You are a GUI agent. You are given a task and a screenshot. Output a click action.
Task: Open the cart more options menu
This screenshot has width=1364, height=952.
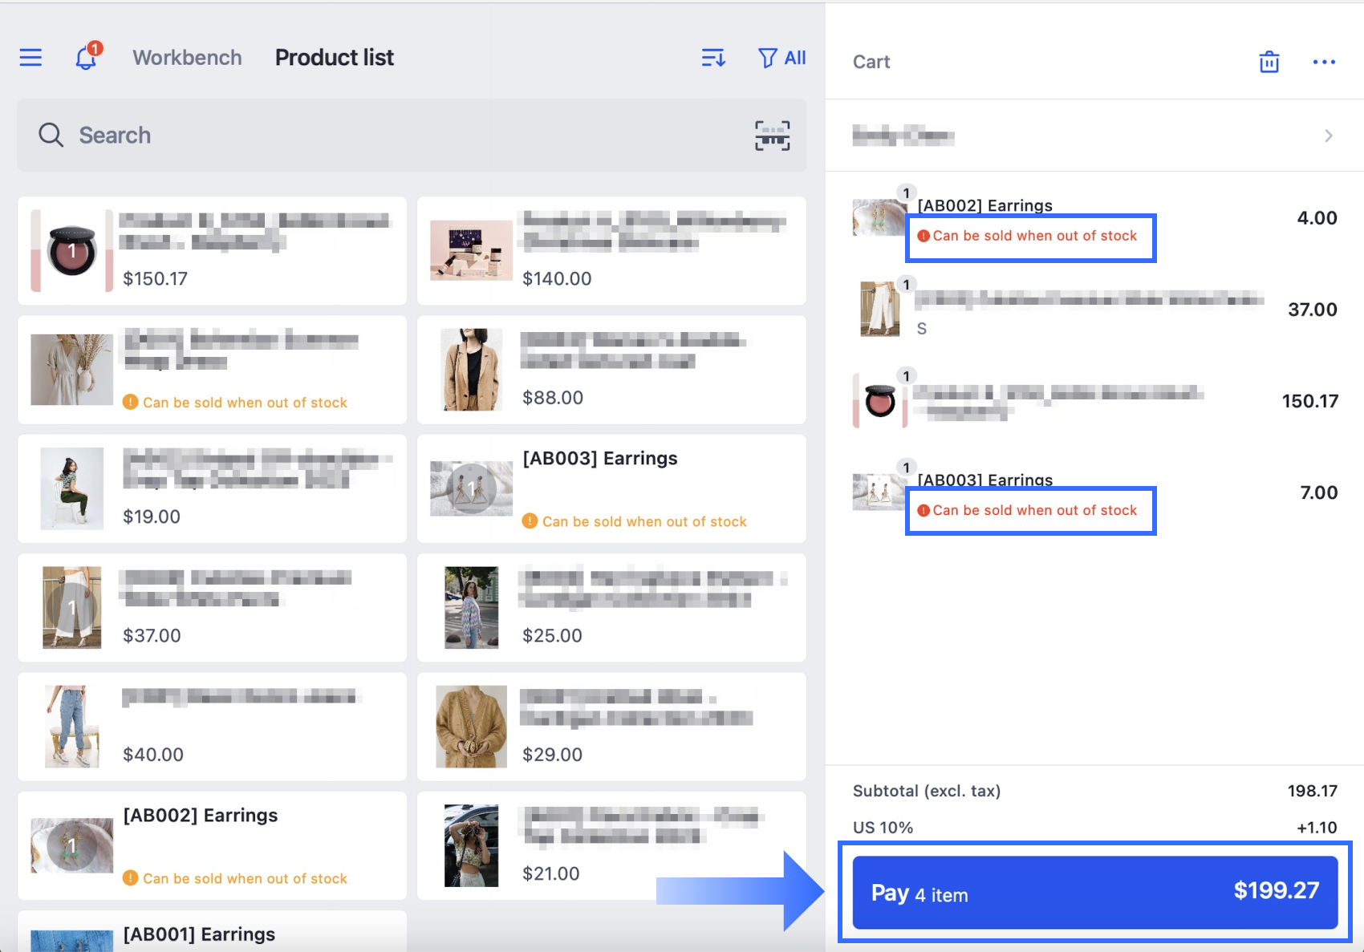[1324, 62]
